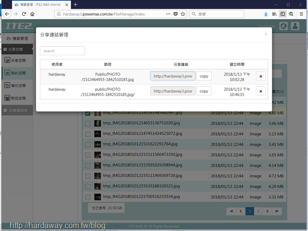
Task: Open the downloads arrow icon
Action: click(266, 14)
